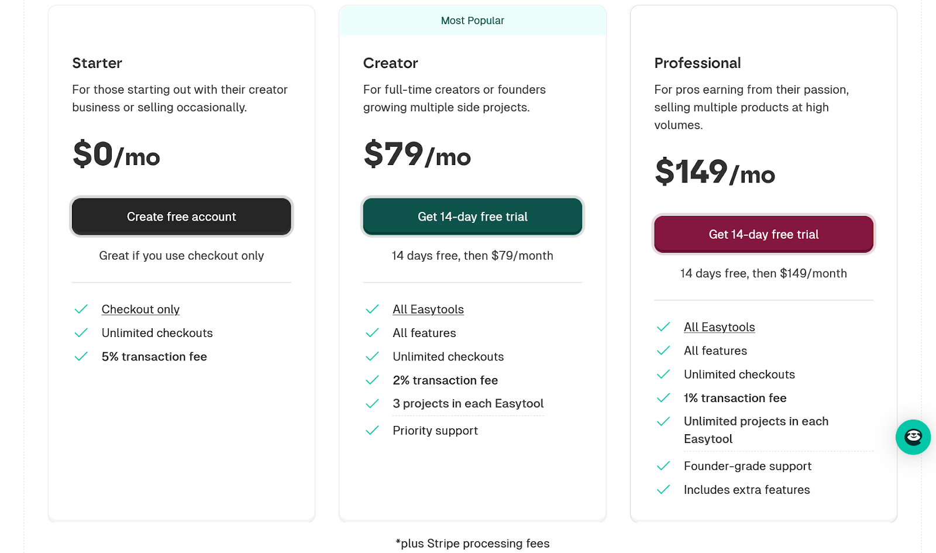Viewport: 936px width, 553px height.
Task: Click the Professional plan heading
Action: pos(697,63)
